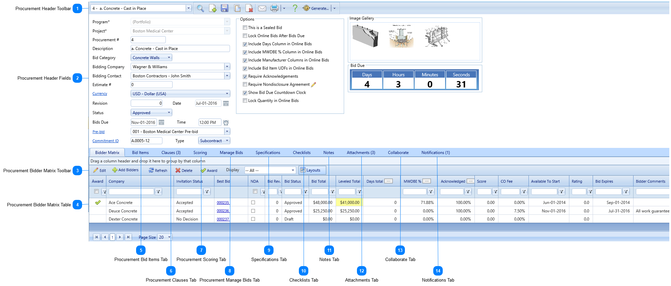Click the Award button in matrix toolbar
Viewport: 671px width, 286px height.
coord(209,171)
